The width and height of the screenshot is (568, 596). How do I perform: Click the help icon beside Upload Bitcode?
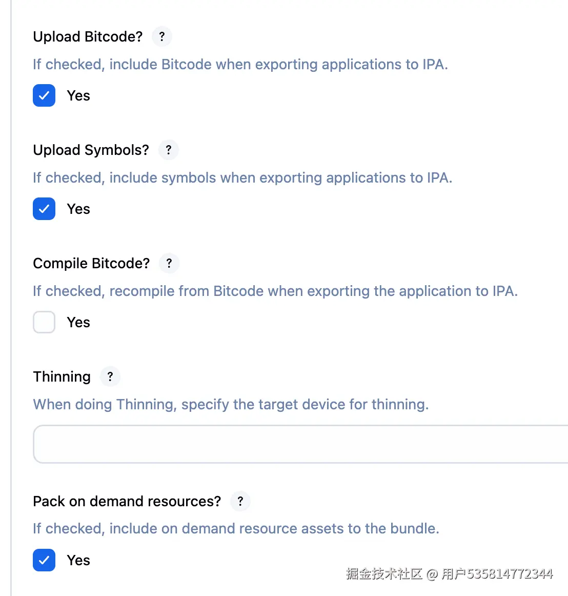(162, 36)
